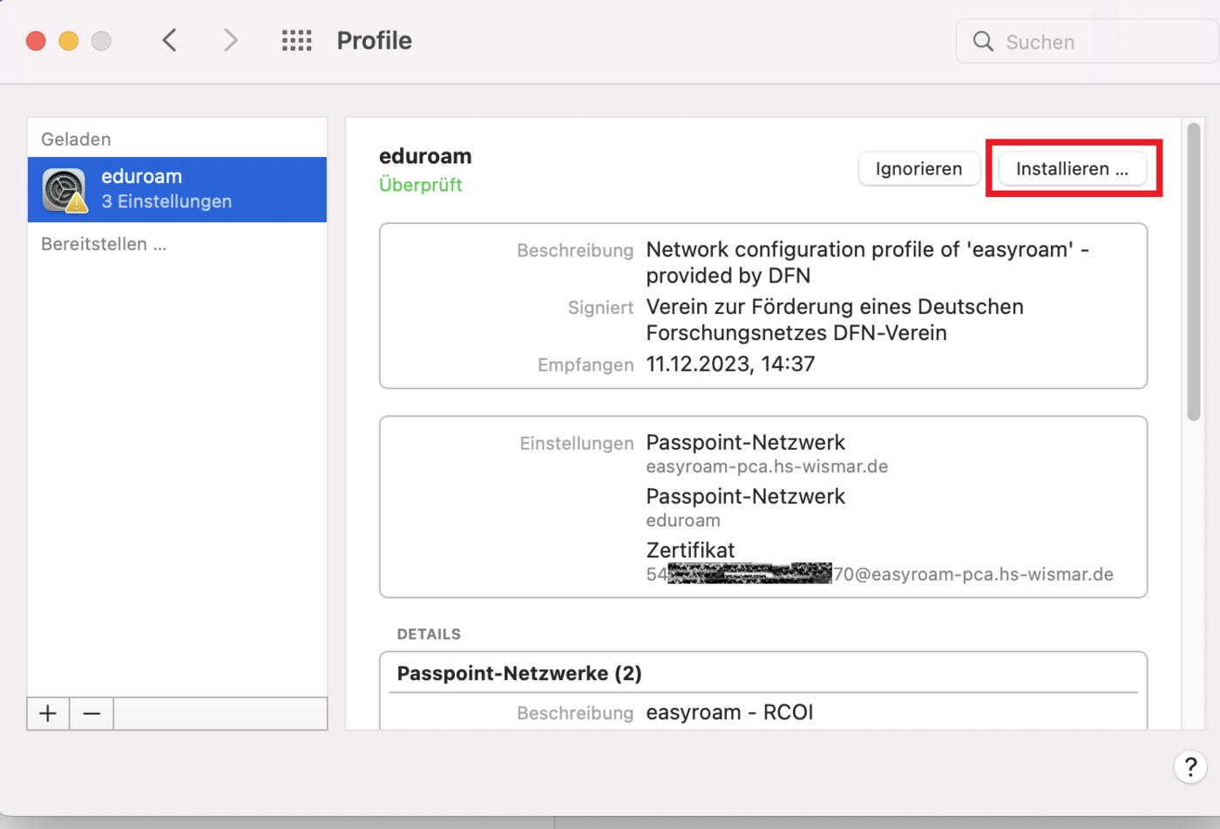Screen dimensions: 1220x829
Task: Go forward using the right chevron
Action: click(x=230, y=40)
